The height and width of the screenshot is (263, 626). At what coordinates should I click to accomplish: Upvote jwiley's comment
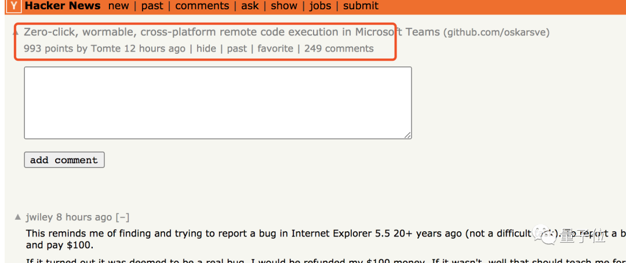pos(18,217)
